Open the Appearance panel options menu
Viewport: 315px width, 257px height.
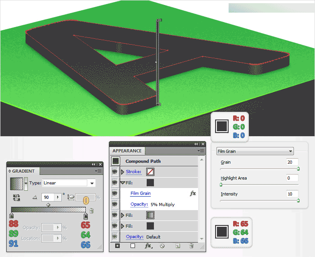click(201, 151)
